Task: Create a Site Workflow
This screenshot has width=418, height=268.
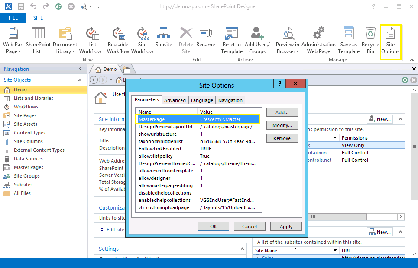Action: click(142, 41)
